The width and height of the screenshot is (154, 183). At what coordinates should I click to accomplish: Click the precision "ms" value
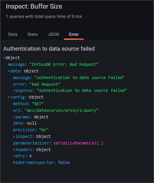click(x=44, y=130)
